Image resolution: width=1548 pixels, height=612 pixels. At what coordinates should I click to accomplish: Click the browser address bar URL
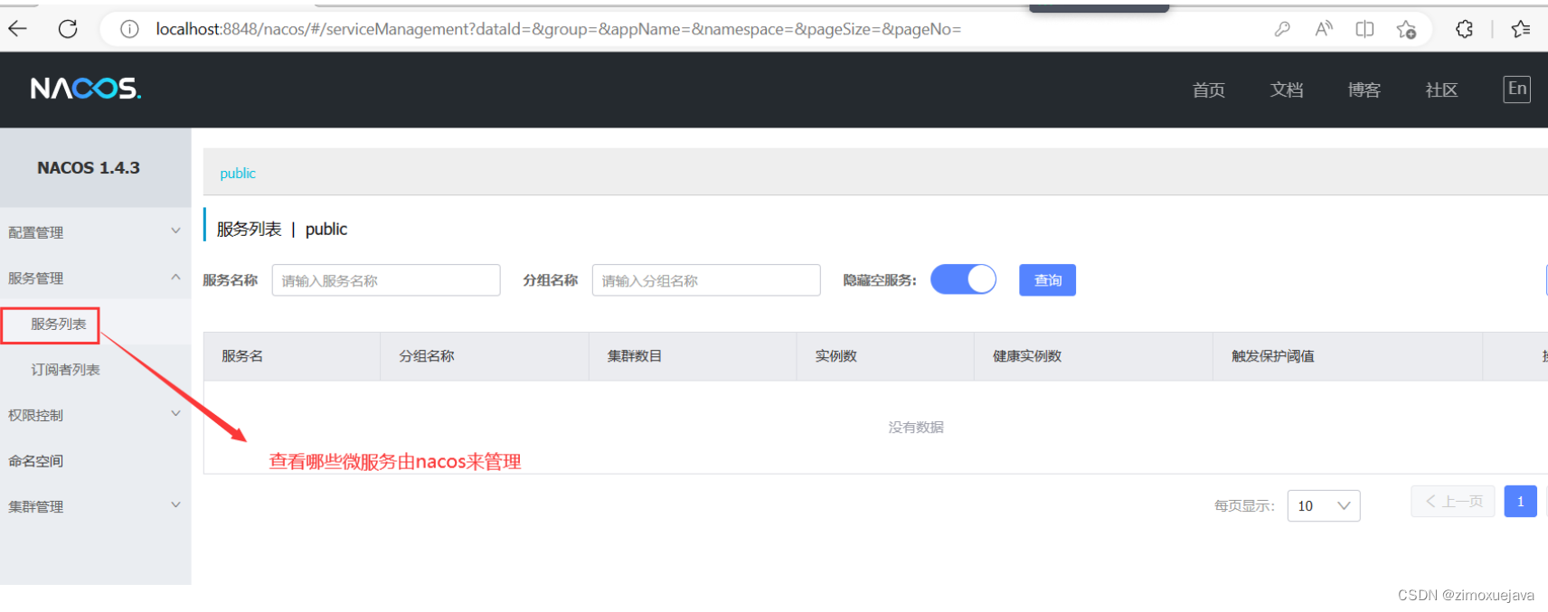[x=558, y=29]
